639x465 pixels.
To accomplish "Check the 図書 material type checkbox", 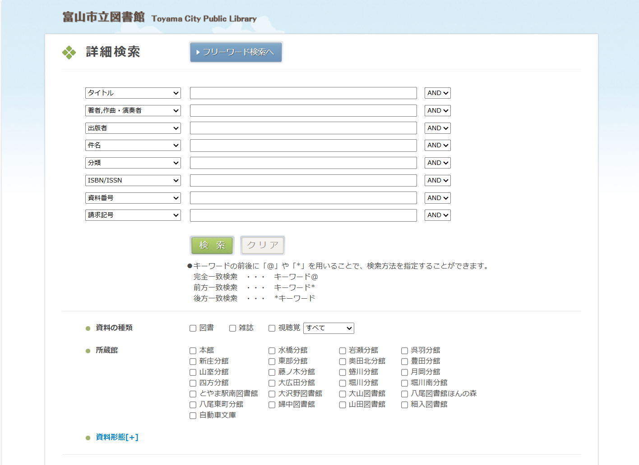I will coord(193,328).
